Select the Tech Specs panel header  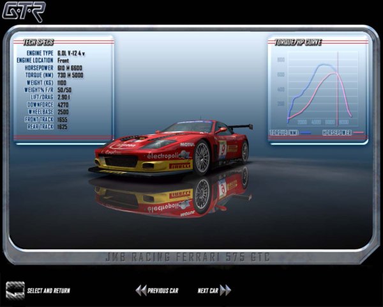point(38,42)
